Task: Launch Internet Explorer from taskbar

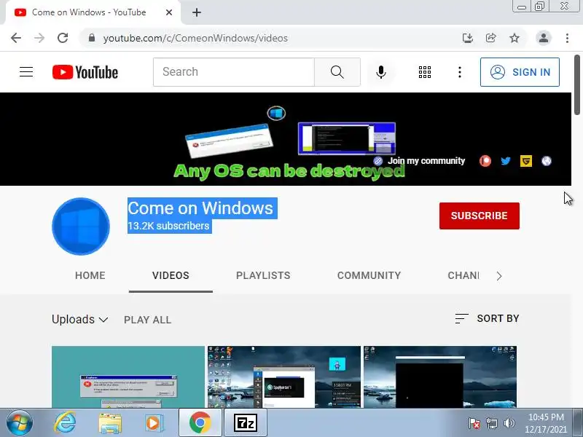Action: coord(65,423)
